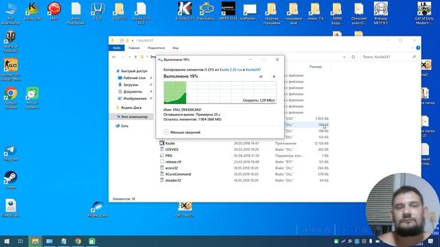The image size is (440, 247).
Task: Open source folder link Ksuite 2.25 rus
Action: point(231,69)
